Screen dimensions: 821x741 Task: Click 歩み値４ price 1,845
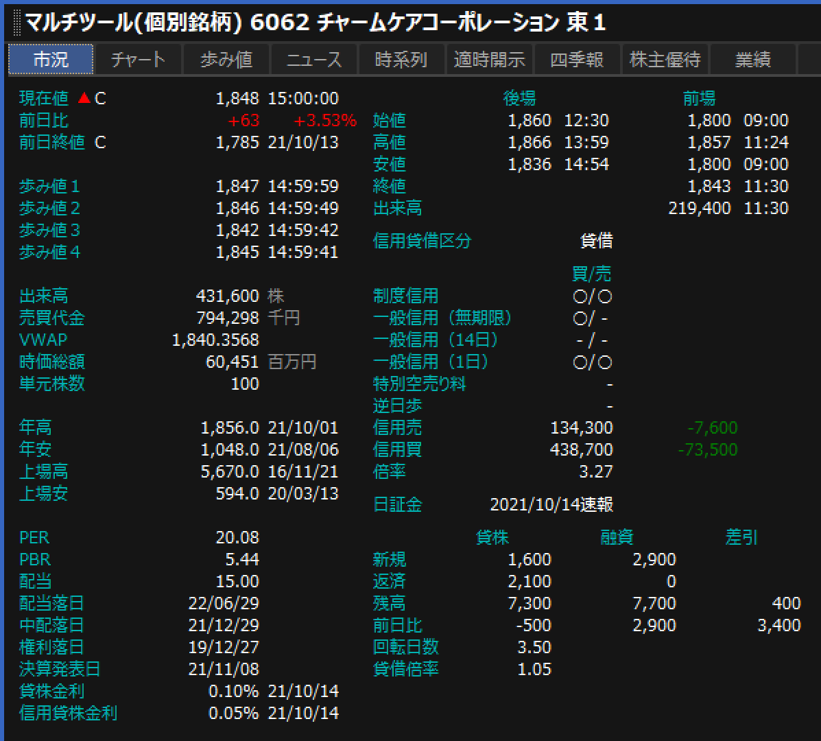(237, 252)
